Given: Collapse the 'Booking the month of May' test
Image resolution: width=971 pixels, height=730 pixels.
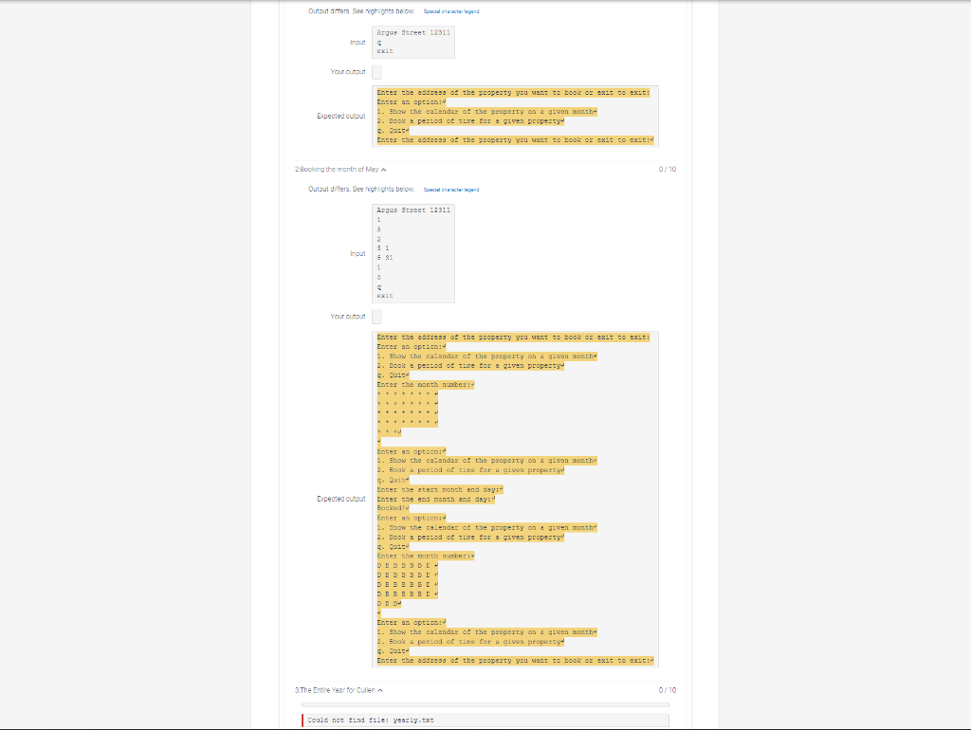Looking at the screenshot, I should tap(383, 170).
